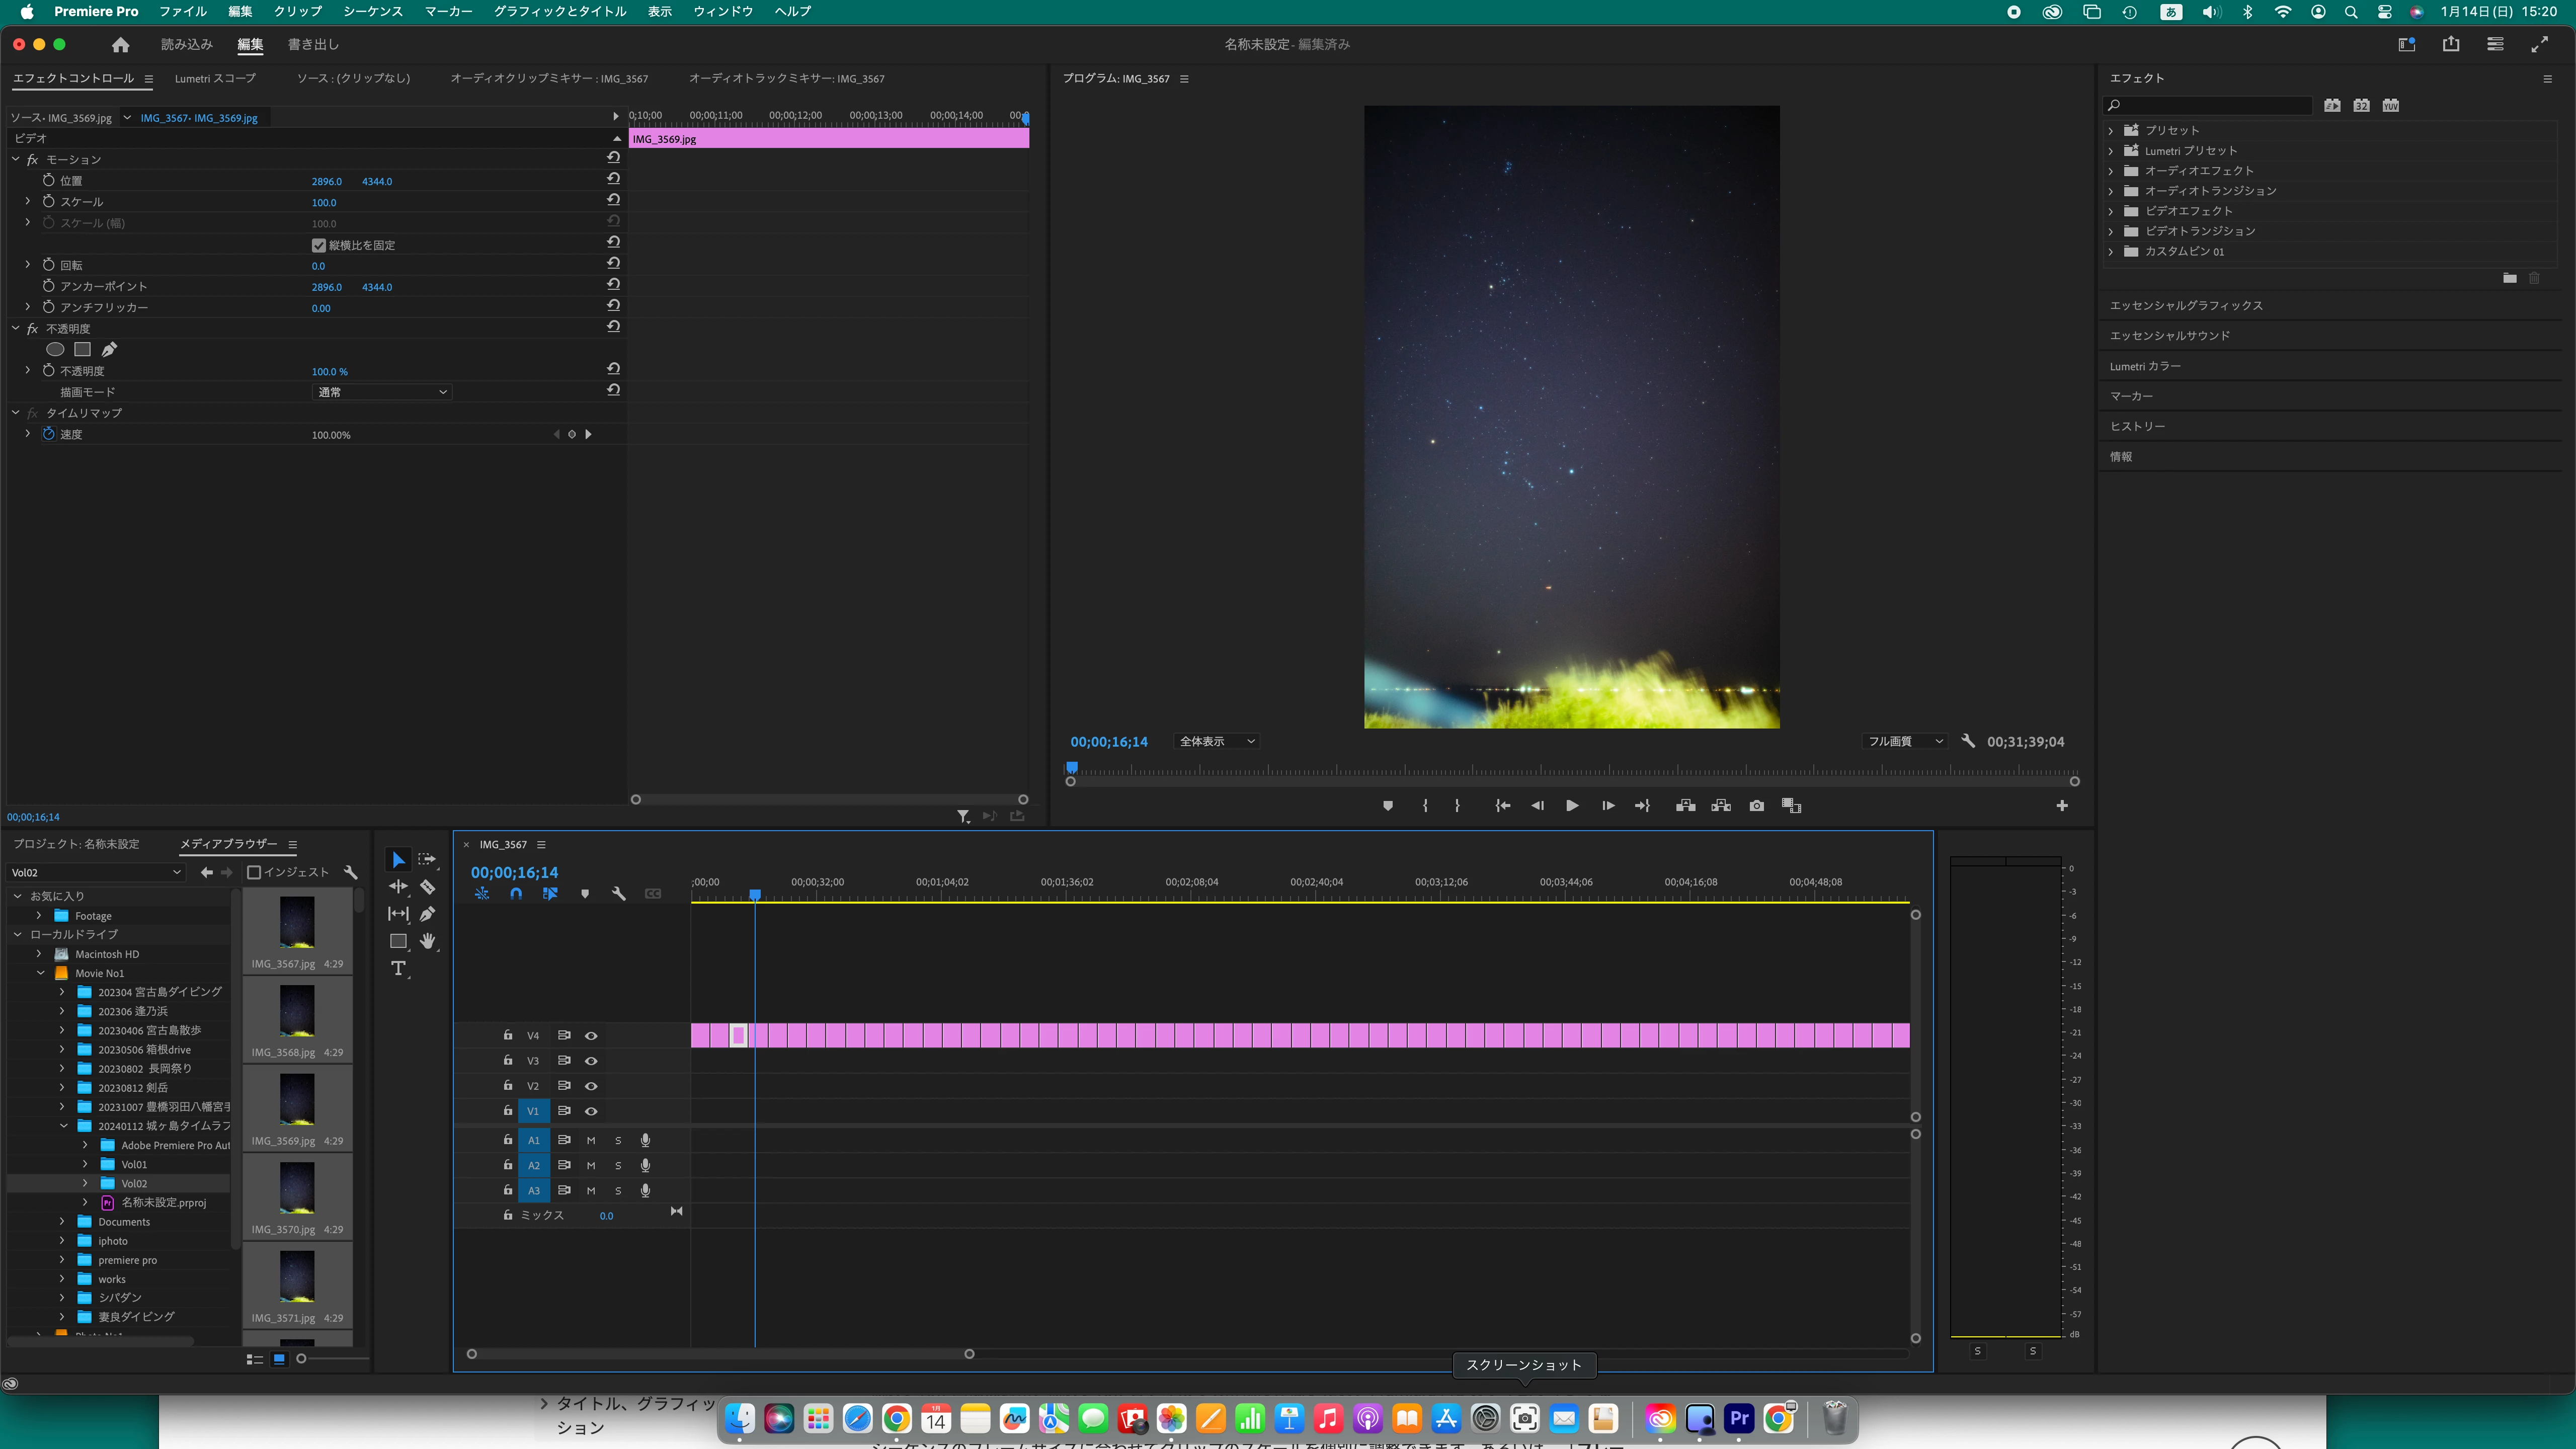Viewport: 2576px width, 1449px height.
Task: Click the Home icon in the top bar
Action: (121, 45)
